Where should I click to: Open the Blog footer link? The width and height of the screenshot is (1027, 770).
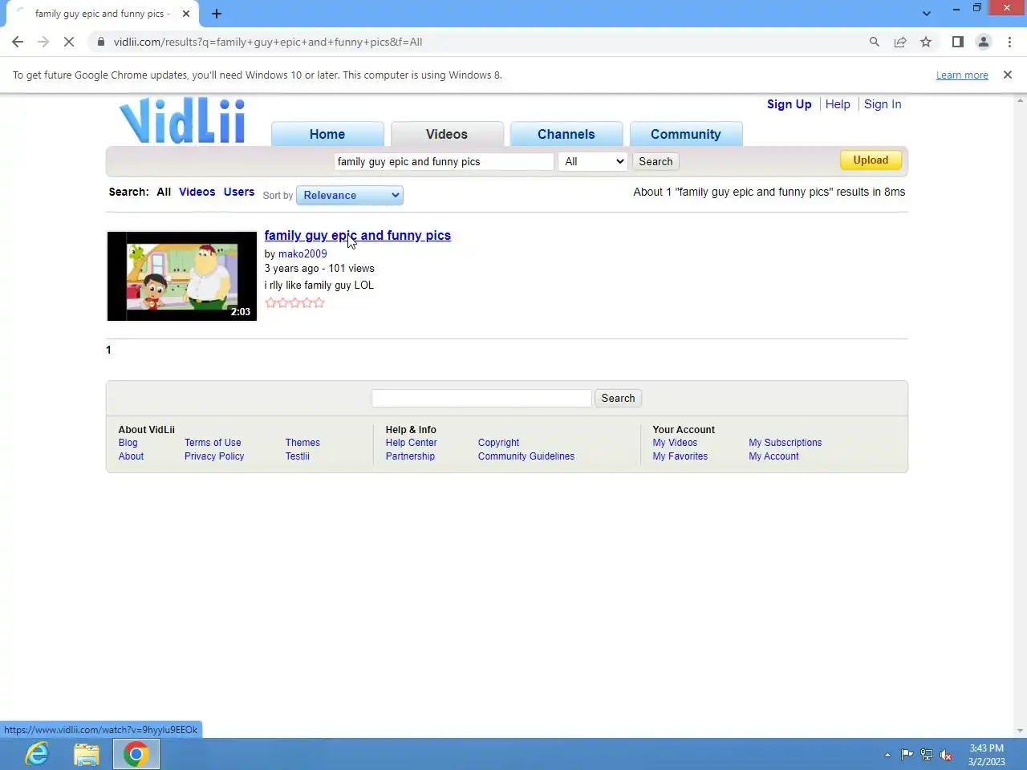[128, 443]
